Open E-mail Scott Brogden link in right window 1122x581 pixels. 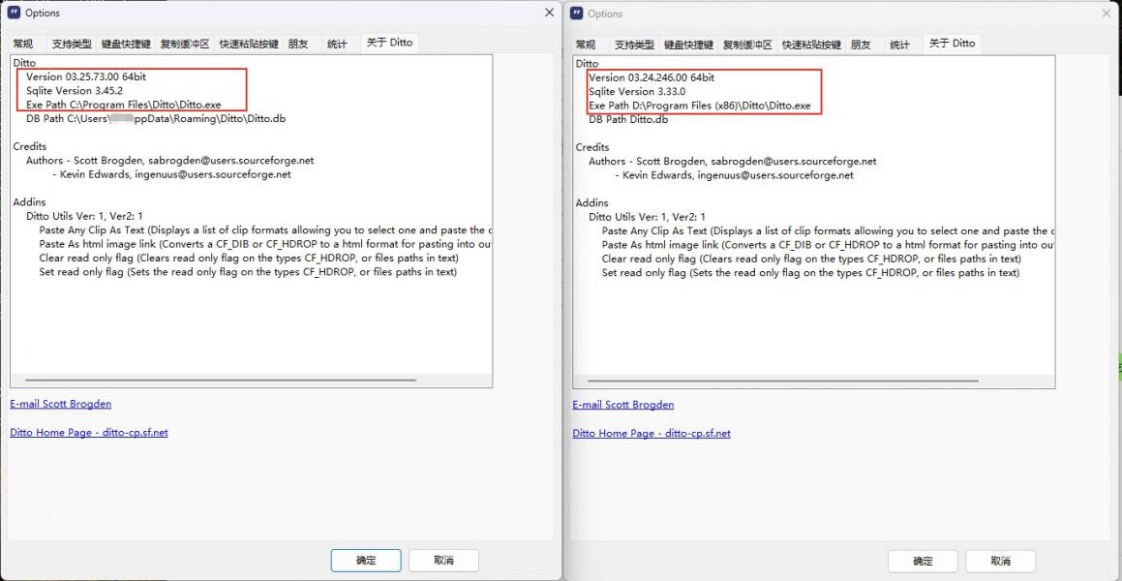pos(622,405)
